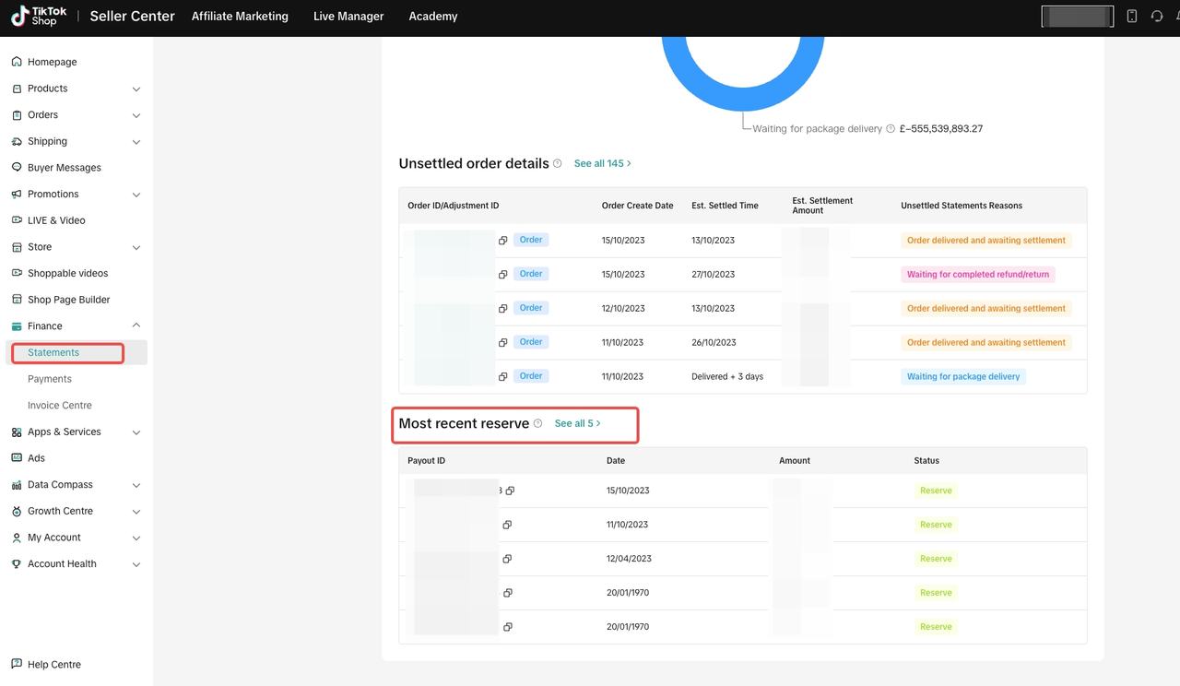Click See all 145 unsettled orders link
1180x686 pixels.
click(602, 163)
